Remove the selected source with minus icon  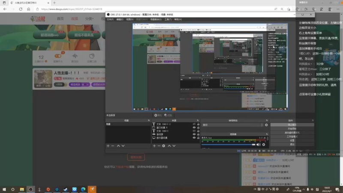pos(159,146)
